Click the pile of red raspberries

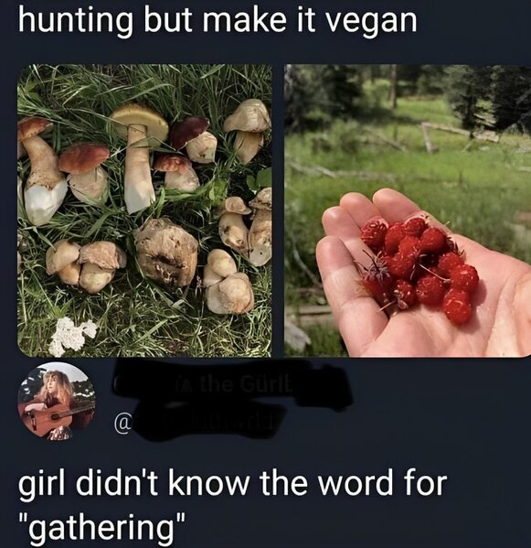click(x=419, y=267)
